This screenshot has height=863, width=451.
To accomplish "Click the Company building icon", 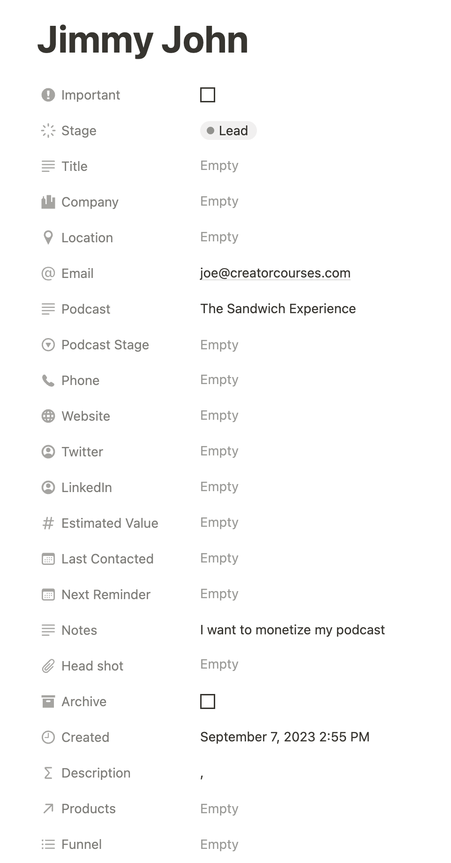I will [x=48, y=202].
